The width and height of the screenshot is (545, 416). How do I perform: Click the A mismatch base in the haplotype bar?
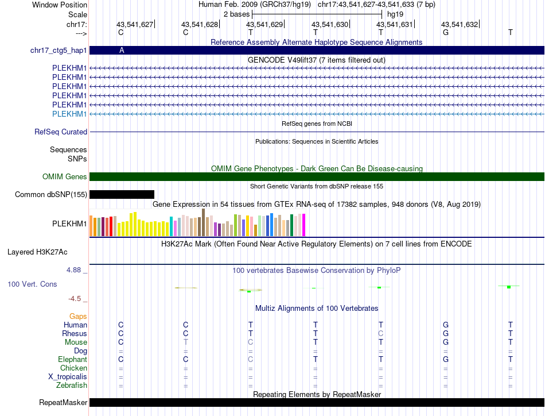click(x=122, y=51)
